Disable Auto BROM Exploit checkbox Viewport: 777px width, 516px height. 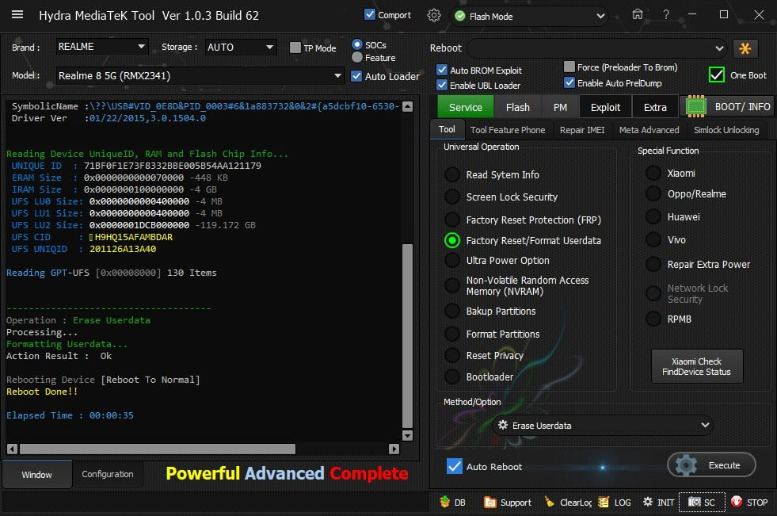click(x=442, y=71)
